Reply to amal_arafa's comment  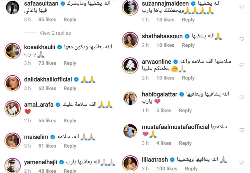coord(70,121)
